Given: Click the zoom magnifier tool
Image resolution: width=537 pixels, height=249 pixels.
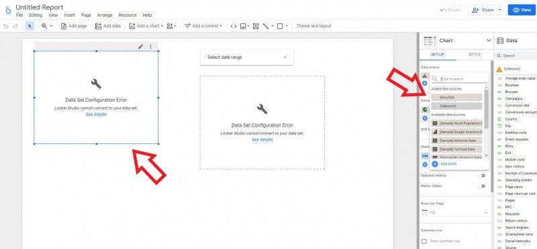Looking at the screenshot, I should (44, 26).
